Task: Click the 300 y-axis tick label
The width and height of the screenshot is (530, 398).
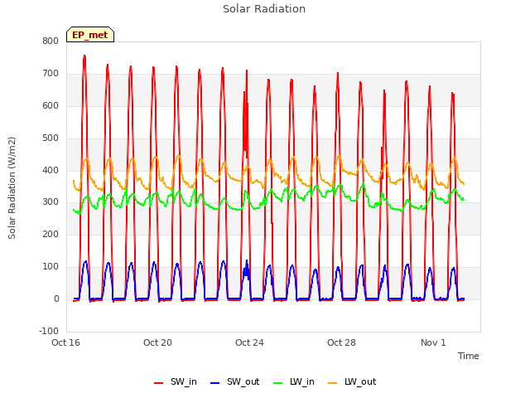Action: tap(51, 202)
